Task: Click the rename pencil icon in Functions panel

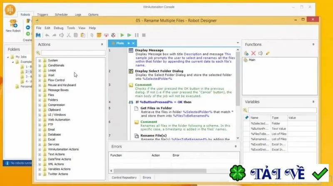Action: tap(268, 53)
